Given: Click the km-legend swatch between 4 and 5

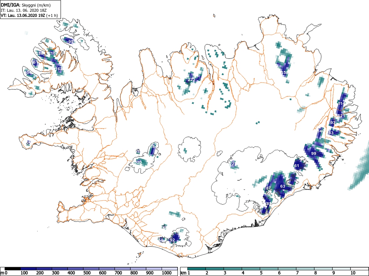Looking at the screenshot, I should (251, 269).
